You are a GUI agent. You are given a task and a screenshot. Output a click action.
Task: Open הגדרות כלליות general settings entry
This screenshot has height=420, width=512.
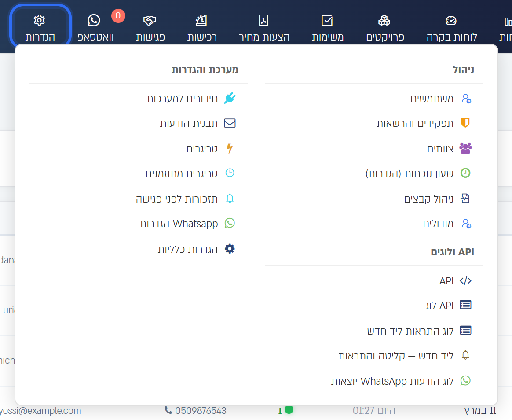197,249
